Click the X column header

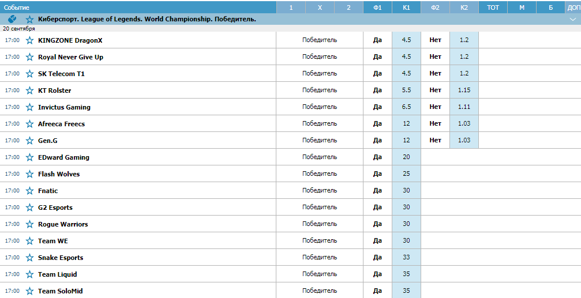(320, 7)
